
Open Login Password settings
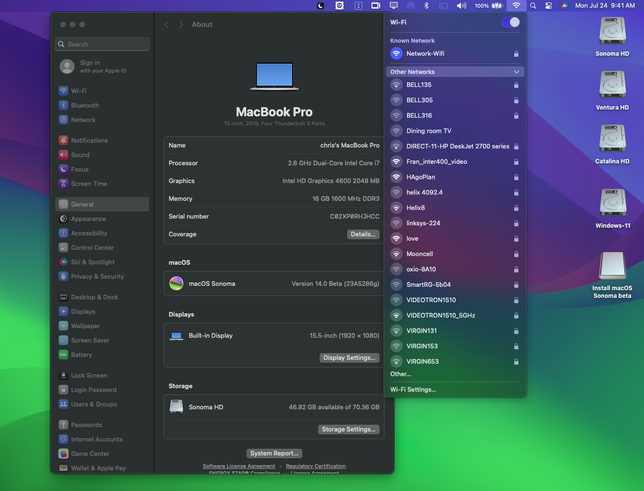point(102,390)
